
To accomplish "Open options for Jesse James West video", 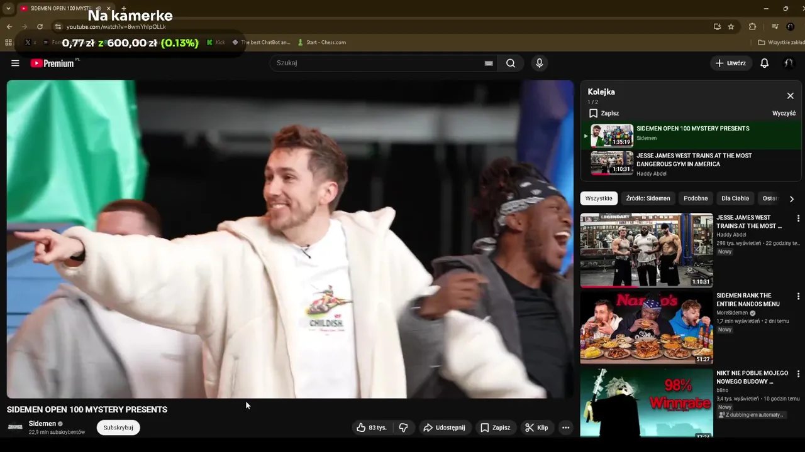I will [x=798, y=218].
